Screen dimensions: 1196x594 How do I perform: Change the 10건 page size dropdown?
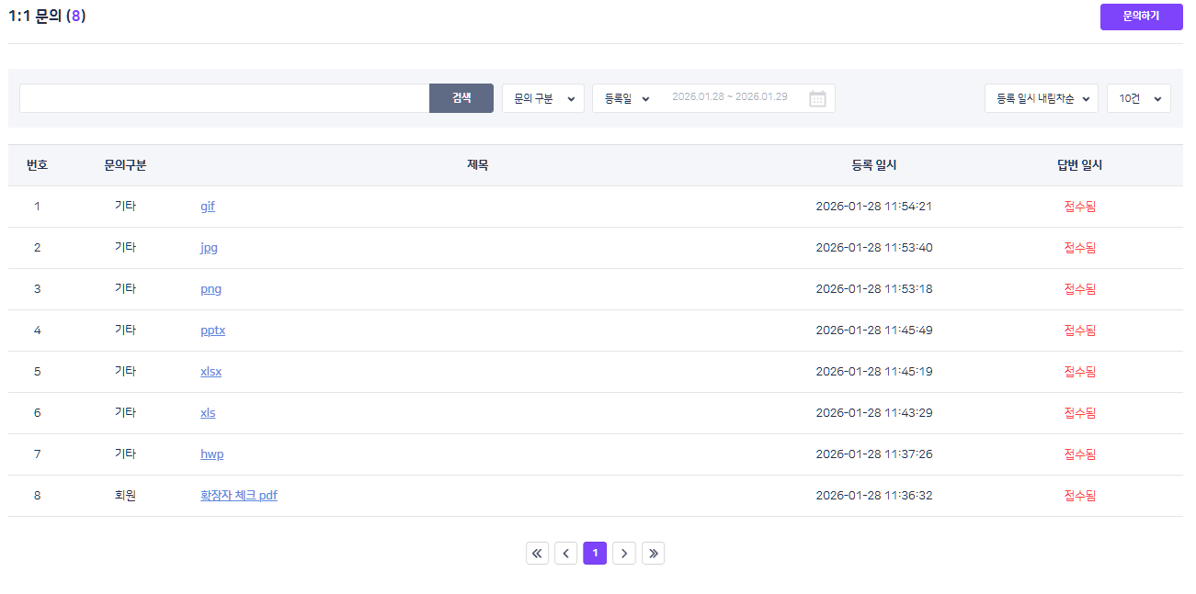pyautogui.click(x=1138, y=98)
